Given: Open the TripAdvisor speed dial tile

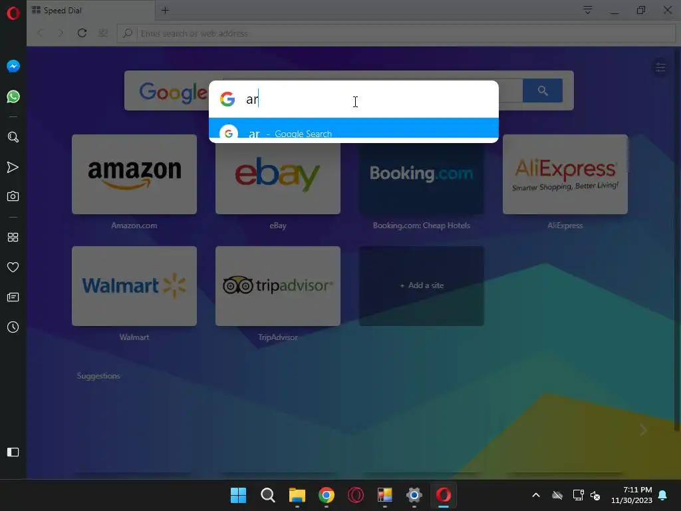Looking at the screenshot, I should tap(278, 286).
